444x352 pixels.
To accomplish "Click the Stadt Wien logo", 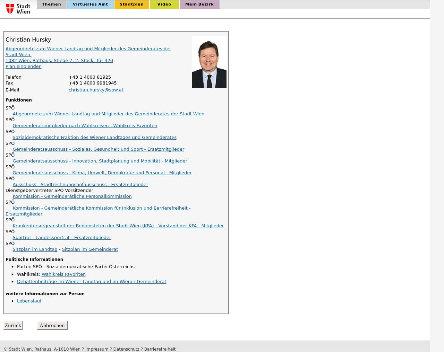I will 18,9.
